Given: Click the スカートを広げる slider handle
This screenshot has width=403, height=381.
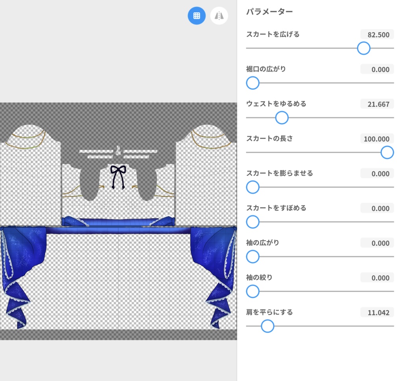Looking at the screenshot, I should click(364, 48).
